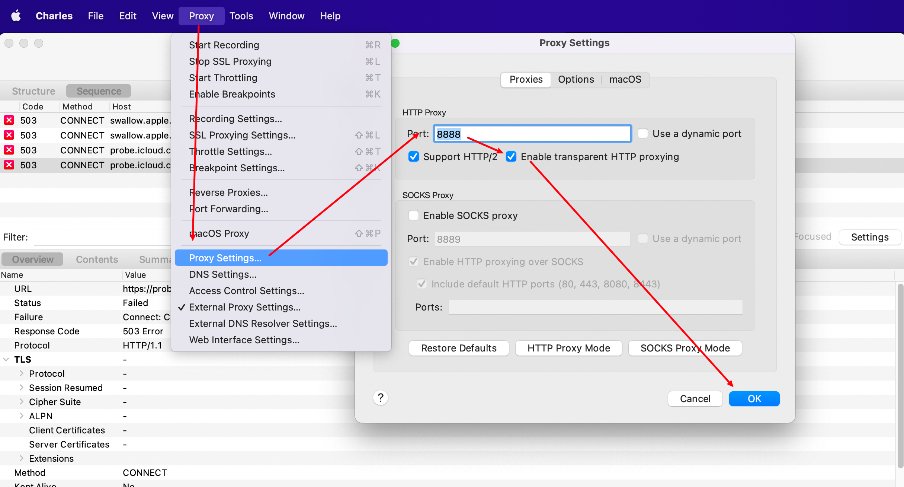Click the red error icon for swallow.apple row one
The height and width of the screenshot is (487, 904).
point(9,120)
